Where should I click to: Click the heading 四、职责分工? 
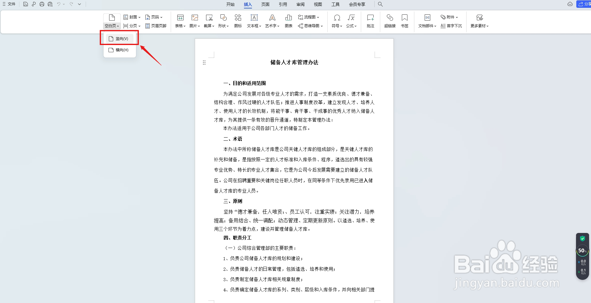click(237, 238)
